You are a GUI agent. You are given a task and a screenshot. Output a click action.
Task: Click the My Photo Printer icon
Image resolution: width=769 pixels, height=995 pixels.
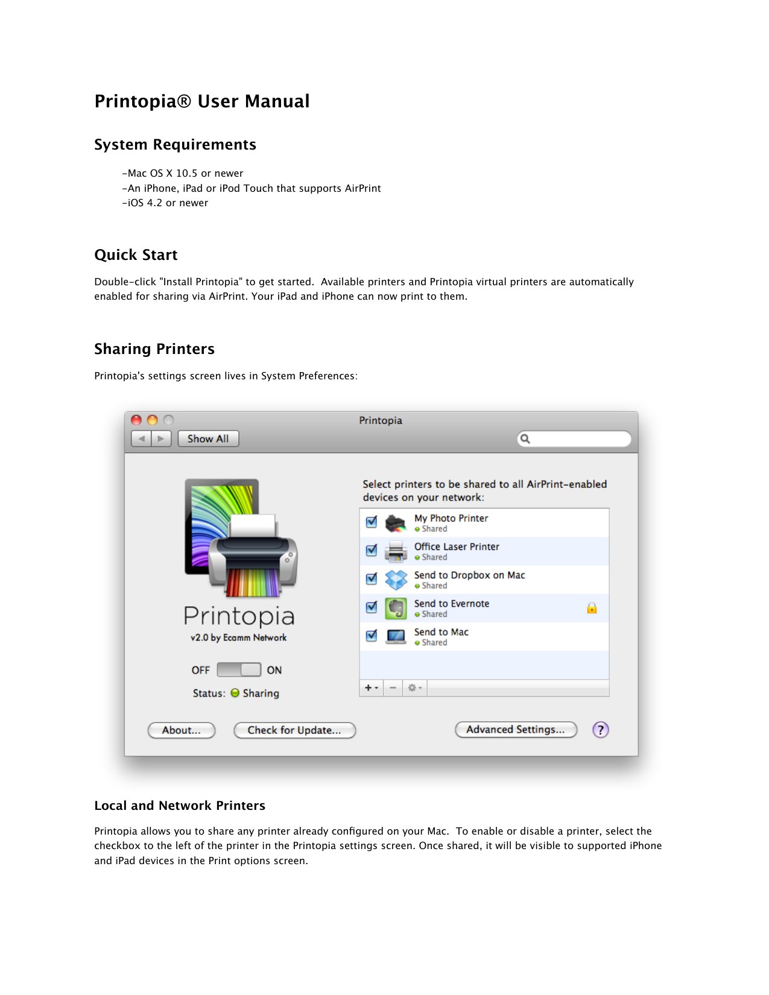[396, 523]
